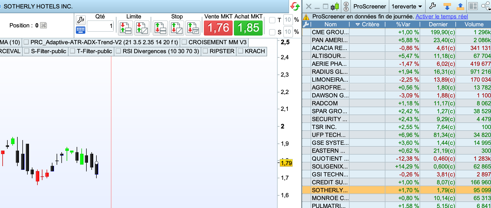Select the DAWSON G... row

(x=396, y=95)
